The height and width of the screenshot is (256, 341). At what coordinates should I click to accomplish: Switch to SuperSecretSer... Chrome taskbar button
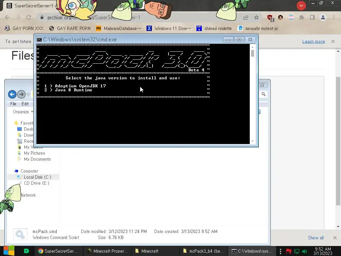pyautogui.click(x=58, y=251)
